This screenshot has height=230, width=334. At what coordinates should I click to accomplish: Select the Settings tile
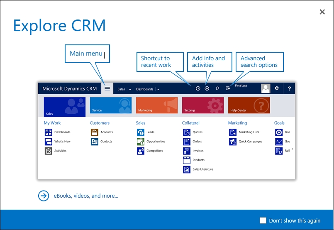click(203, 105)
